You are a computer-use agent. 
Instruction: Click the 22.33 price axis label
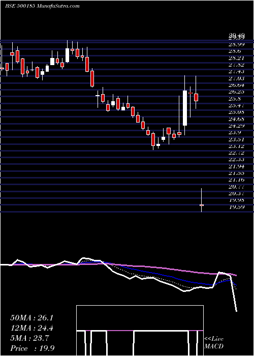(x=237, y=160)
